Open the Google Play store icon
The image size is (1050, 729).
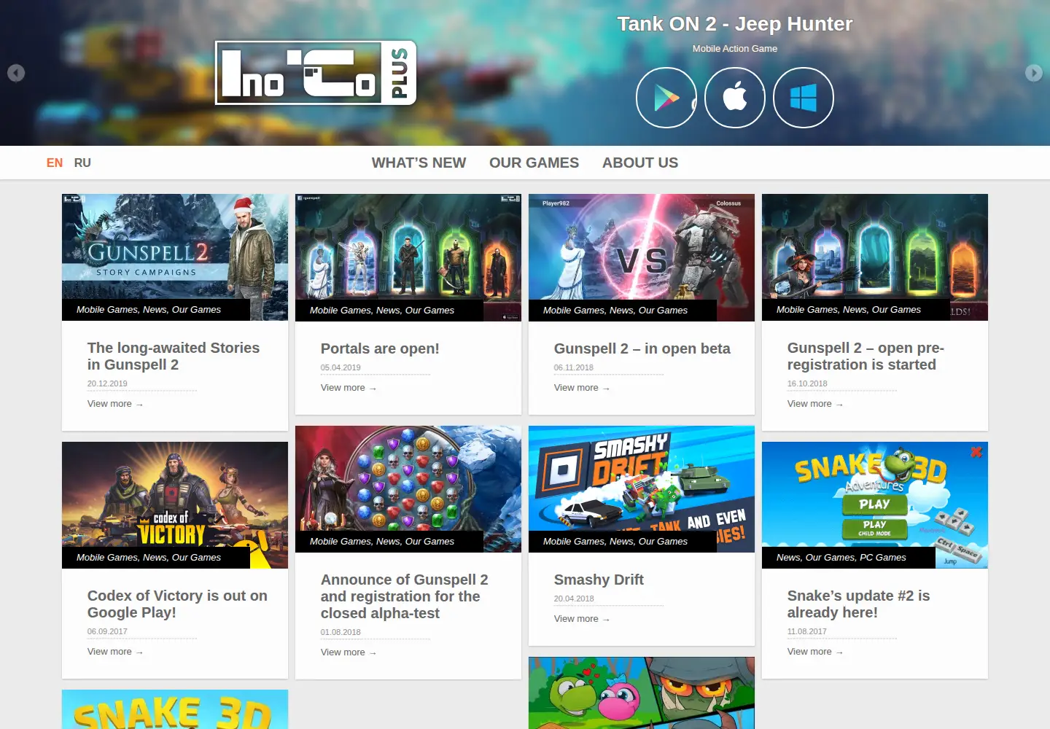[666, 98]
